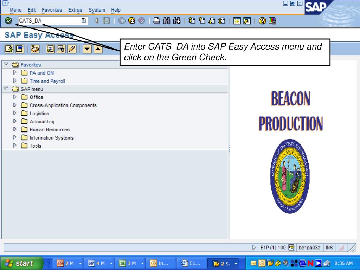Click the Save diskette icon
Image resolution: width=360 pixels, height=270 pixels.
point(106,21)
